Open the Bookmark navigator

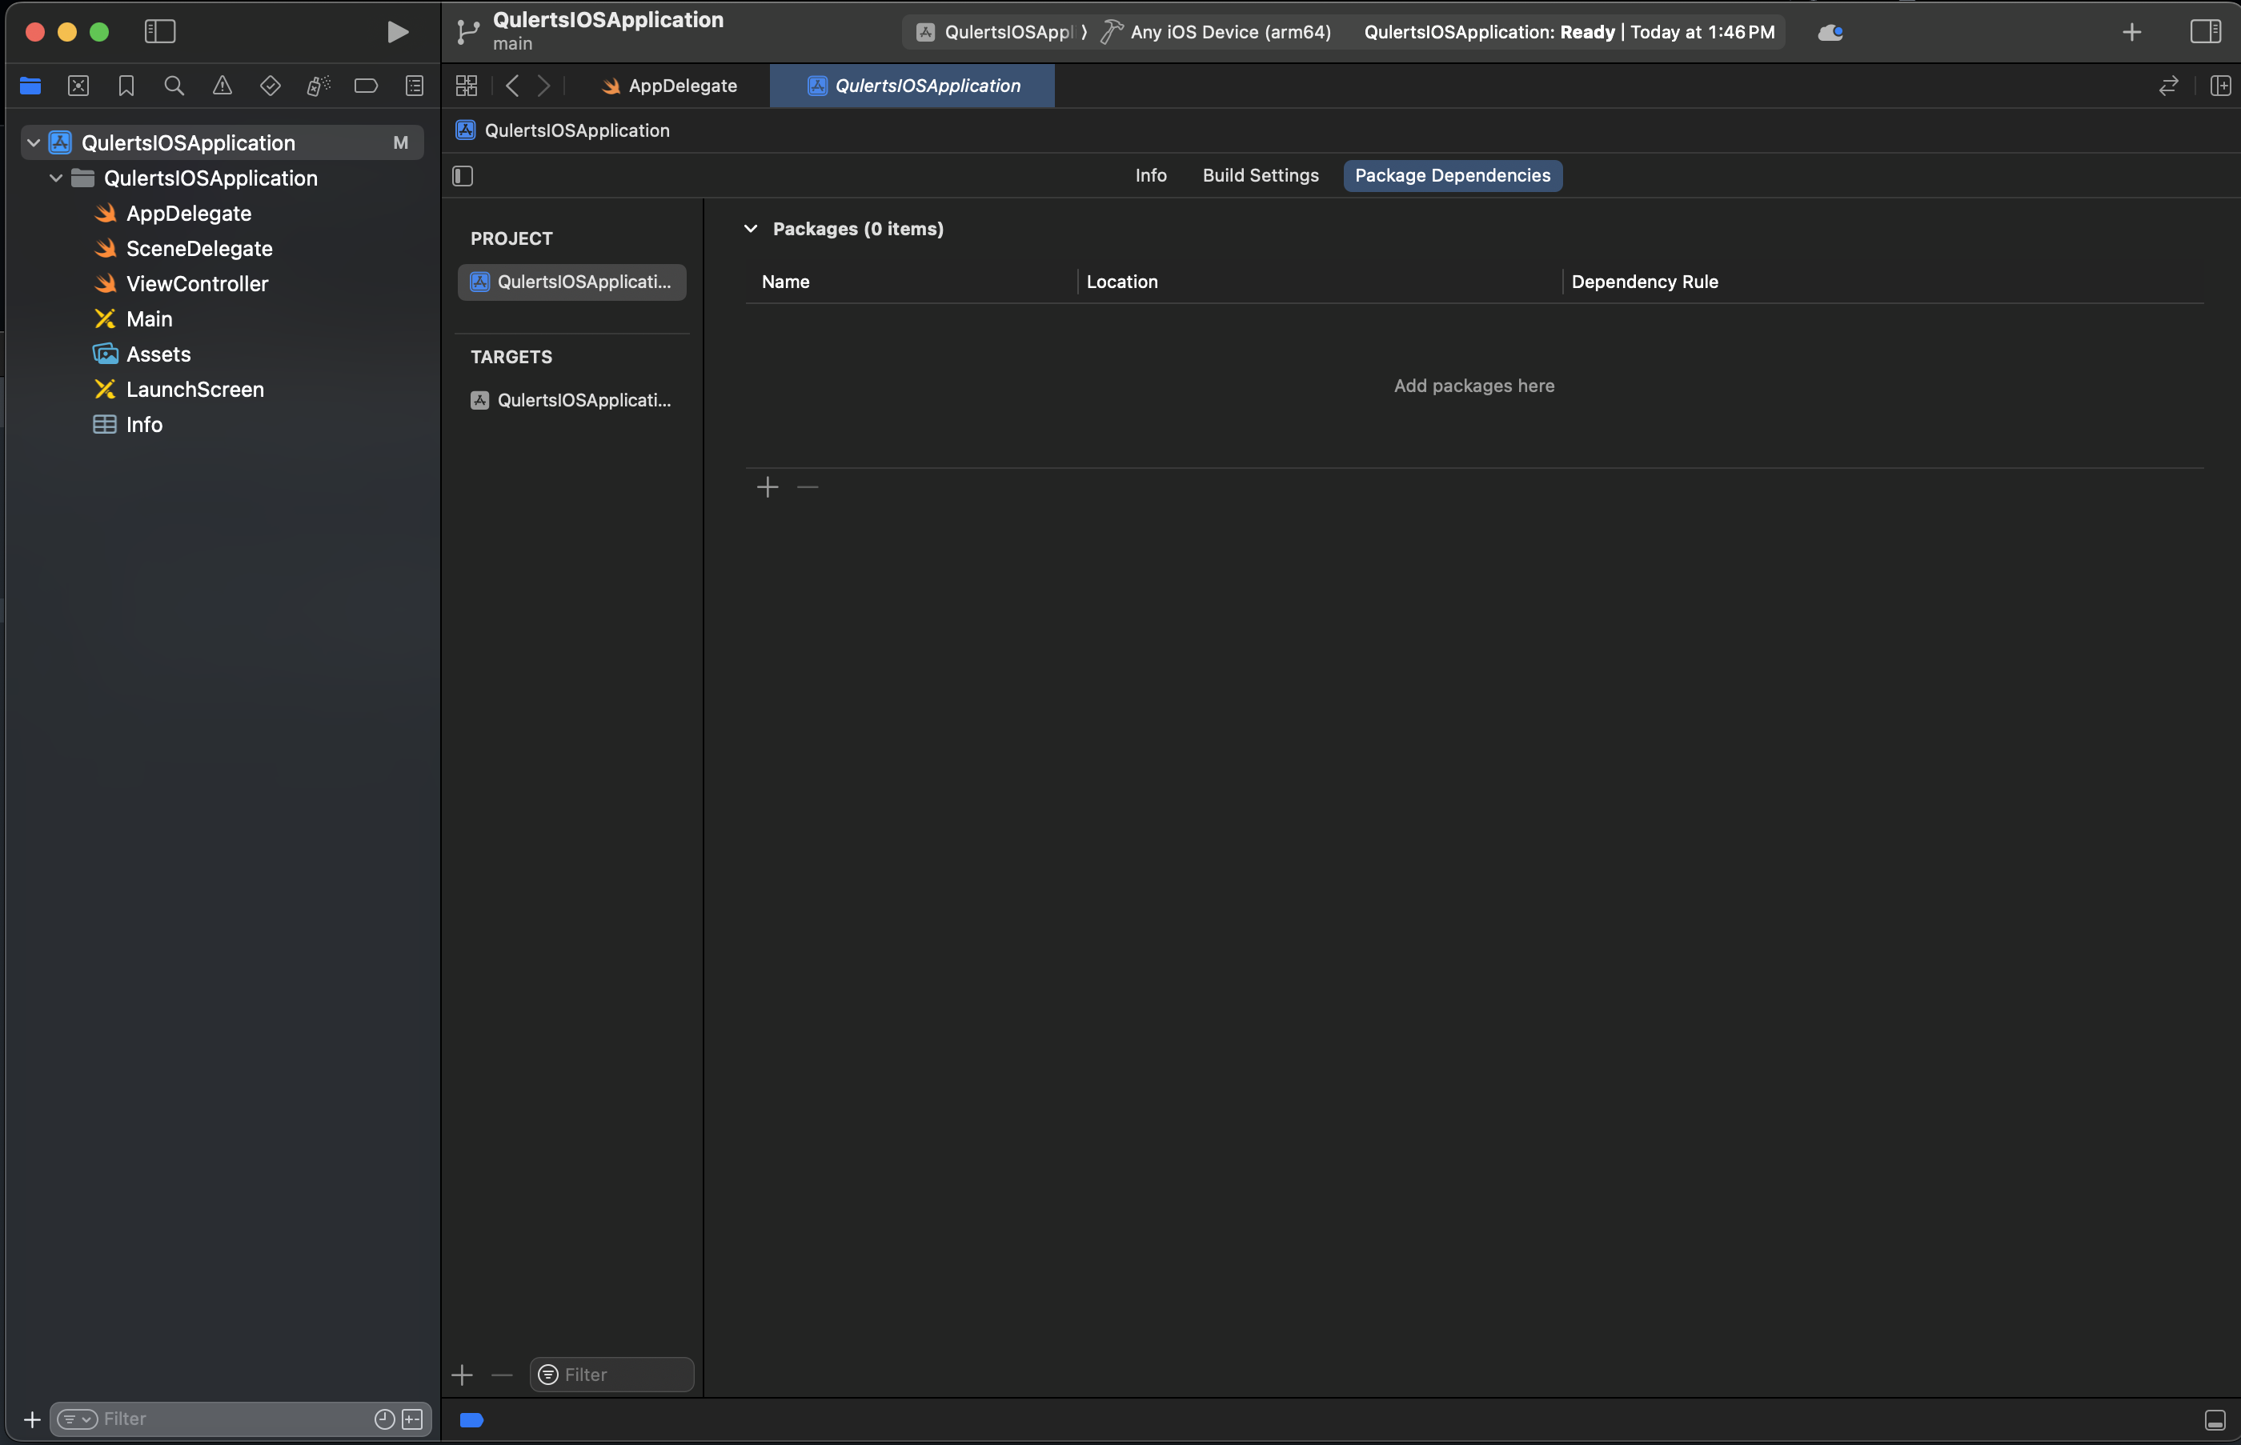[x=126, y=86]
